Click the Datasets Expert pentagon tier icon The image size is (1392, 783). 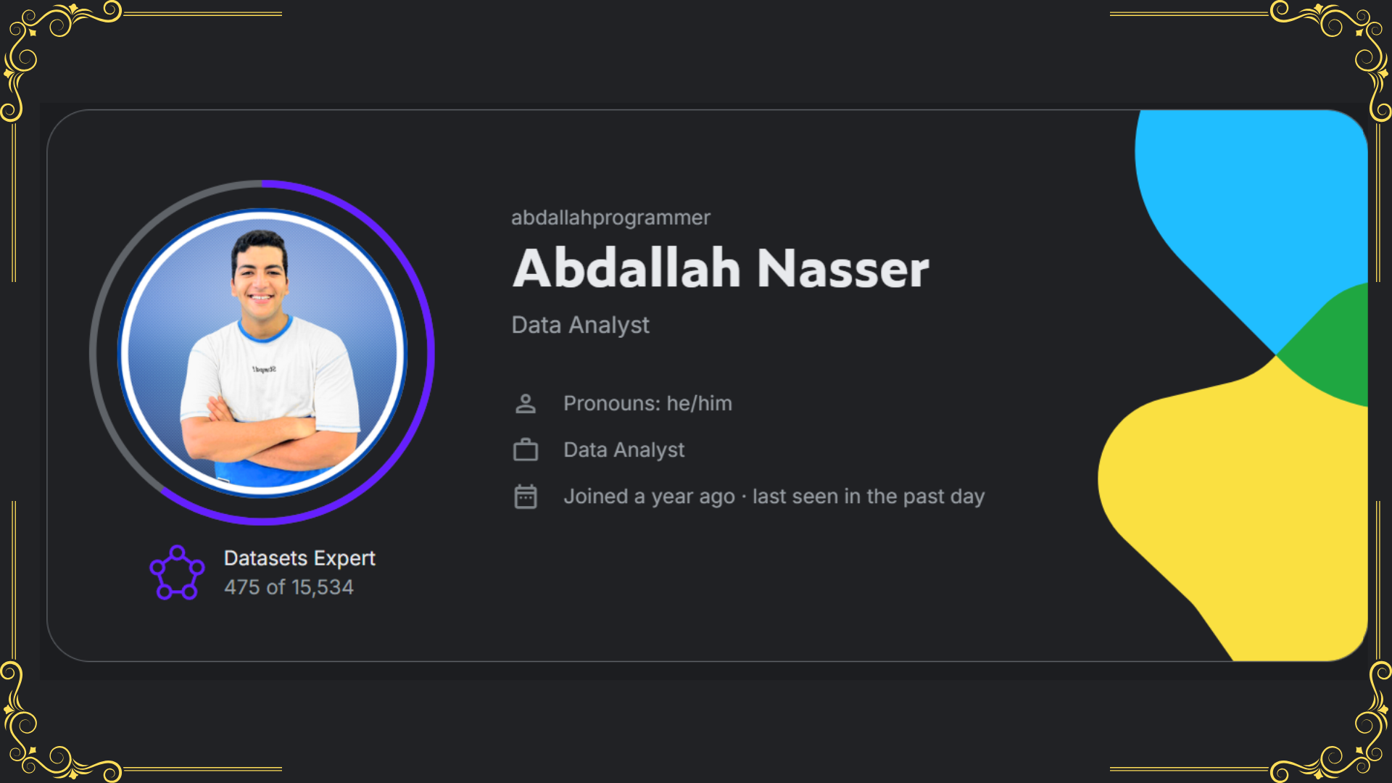[x=177, y=573]
